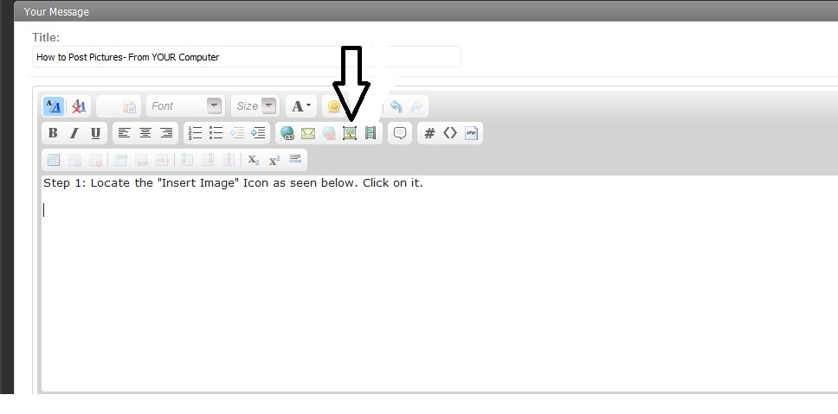Click in the Title input field
This screenshot has height=414, width=838.
point(247,57)
